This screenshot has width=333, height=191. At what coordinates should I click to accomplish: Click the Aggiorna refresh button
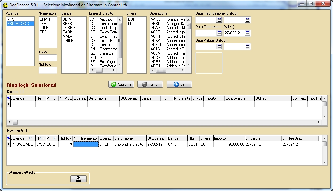(121, 84)
